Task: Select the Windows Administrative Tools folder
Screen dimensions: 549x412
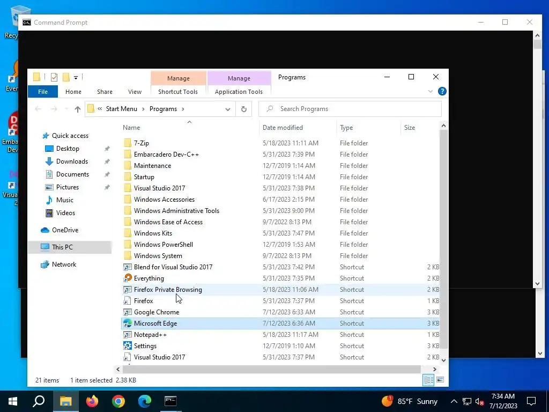Action: (x=176, y=210)
